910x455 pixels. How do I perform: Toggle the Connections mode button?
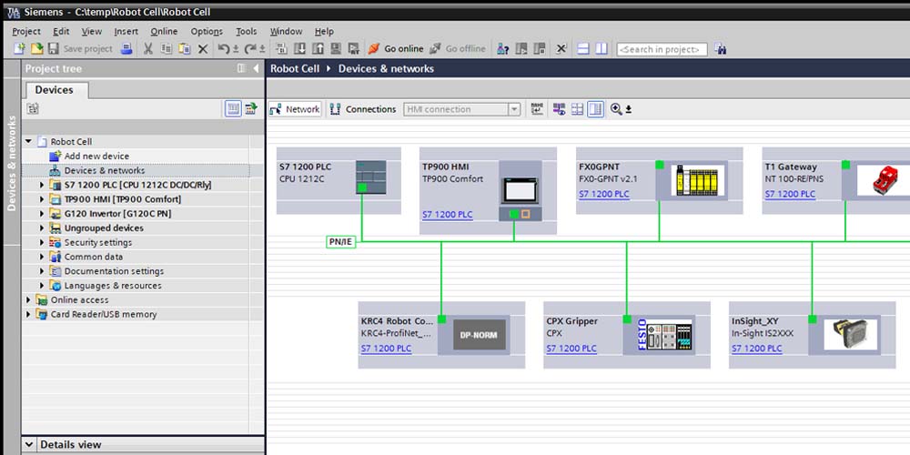[363, 109]
